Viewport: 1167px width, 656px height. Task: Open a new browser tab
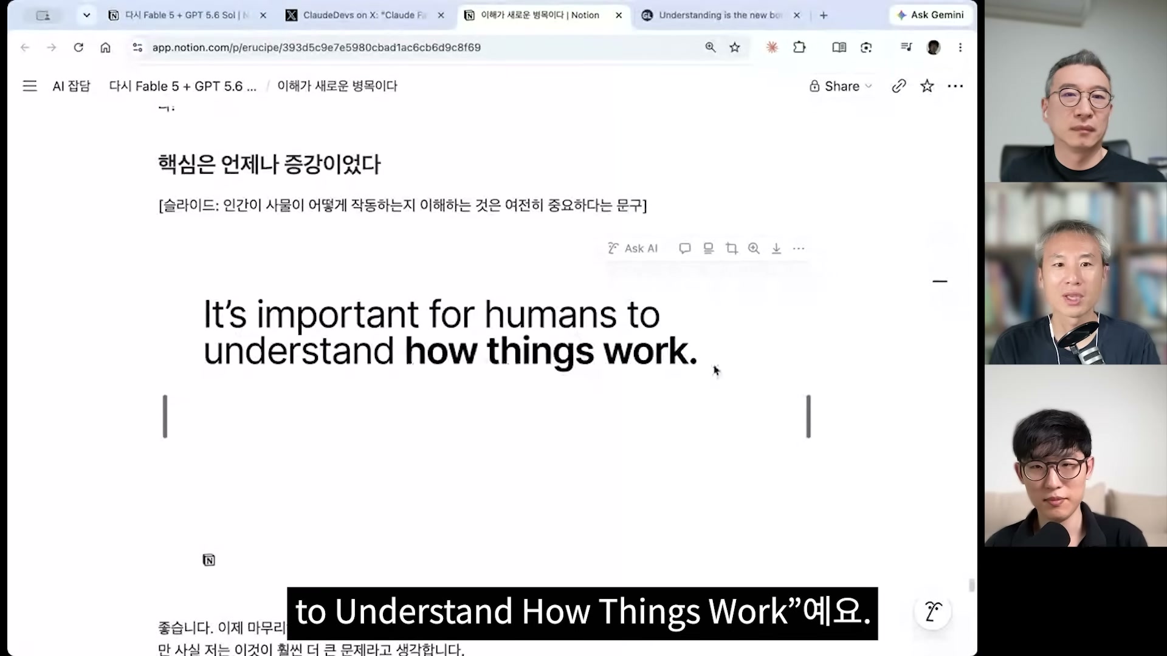tap(824, 15)
